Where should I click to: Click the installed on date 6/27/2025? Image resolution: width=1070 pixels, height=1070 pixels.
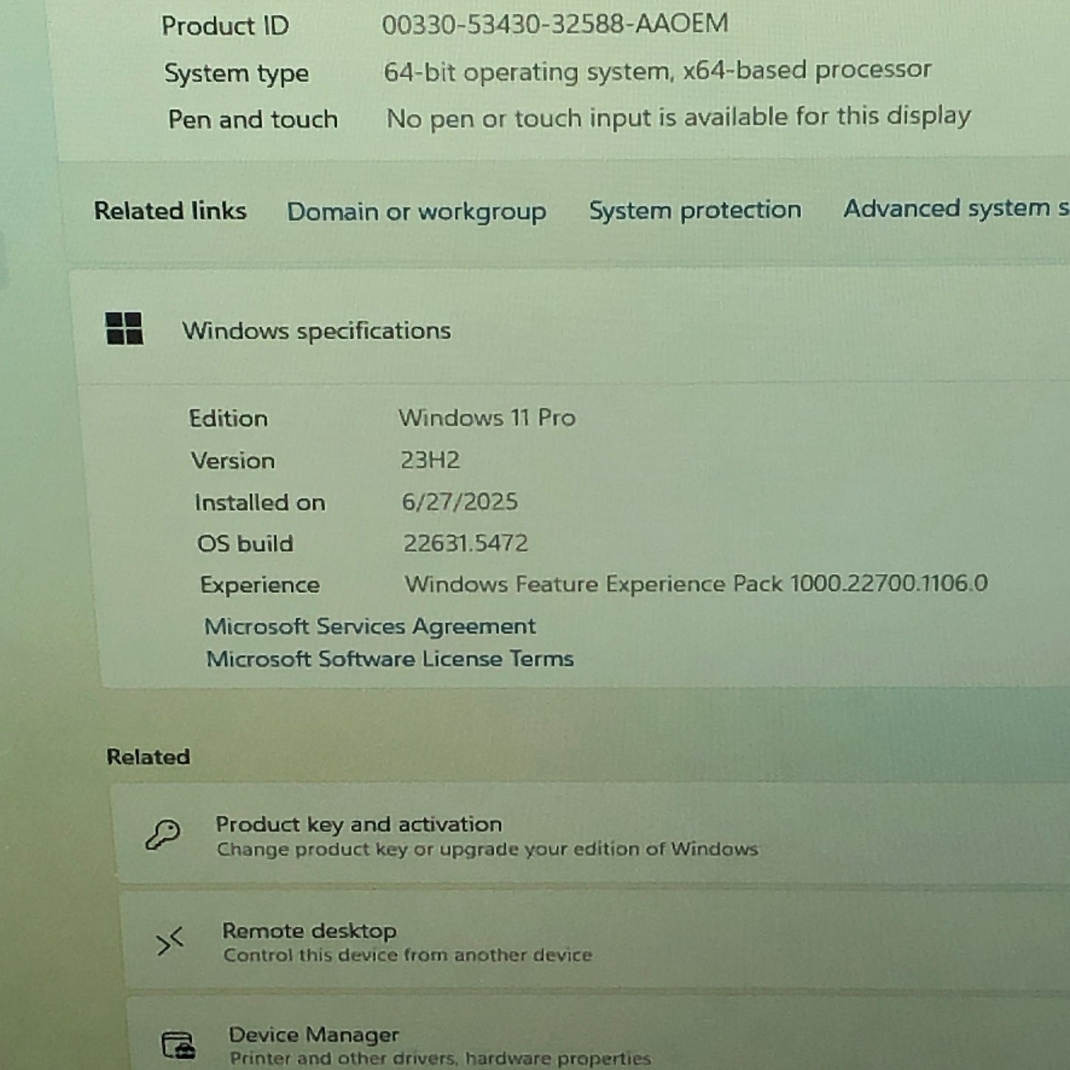coord(459,502)
